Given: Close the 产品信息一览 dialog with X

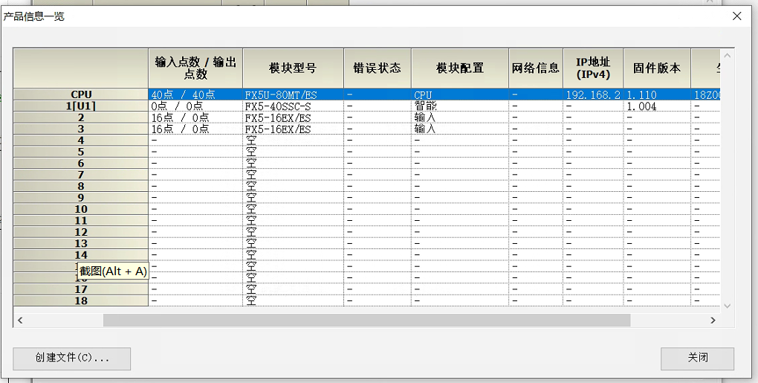Looking at the screenshot, I should [x=737, y=16].
